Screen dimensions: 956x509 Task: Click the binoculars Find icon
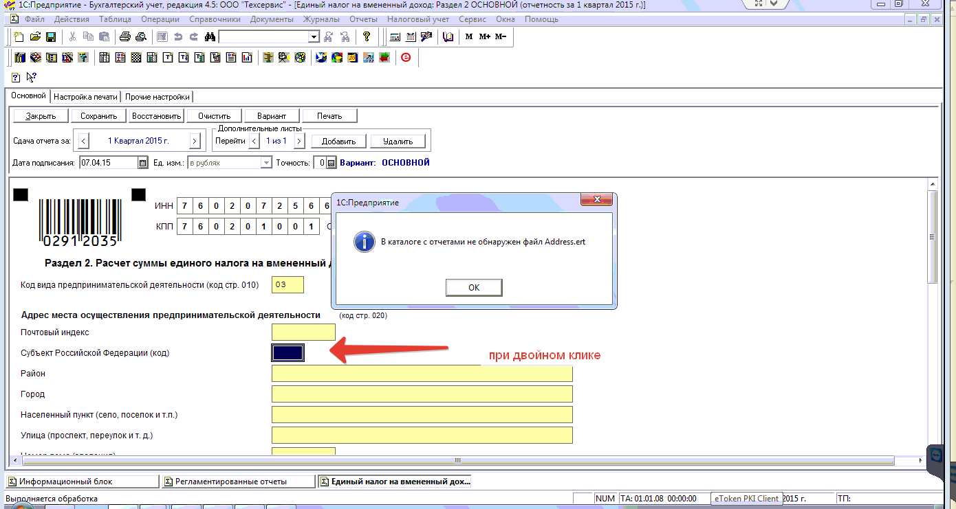coord(210,36)
